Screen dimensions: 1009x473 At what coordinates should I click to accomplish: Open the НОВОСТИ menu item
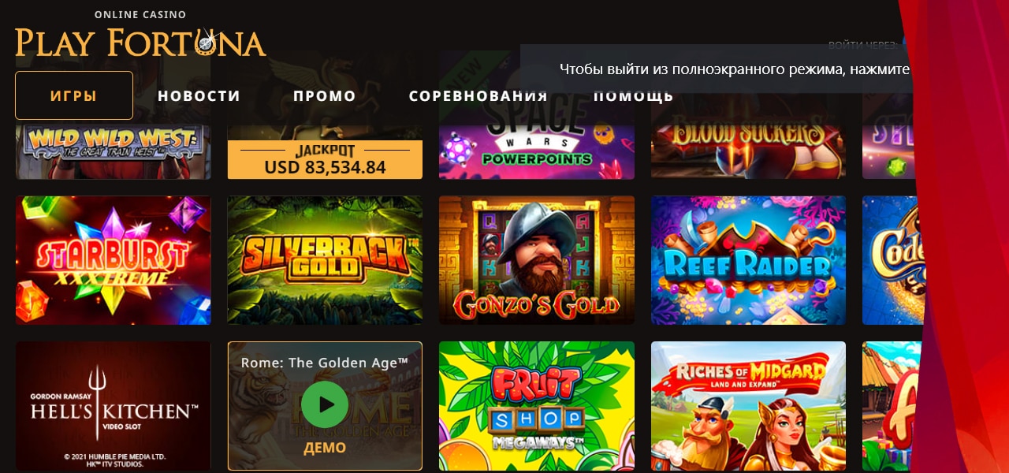tap(199, 96)
